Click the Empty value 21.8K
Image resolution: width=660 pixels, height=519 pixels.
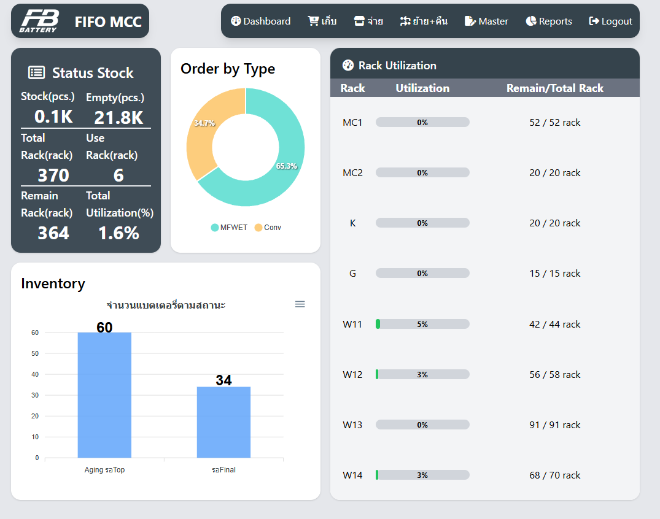pos(118,117)
